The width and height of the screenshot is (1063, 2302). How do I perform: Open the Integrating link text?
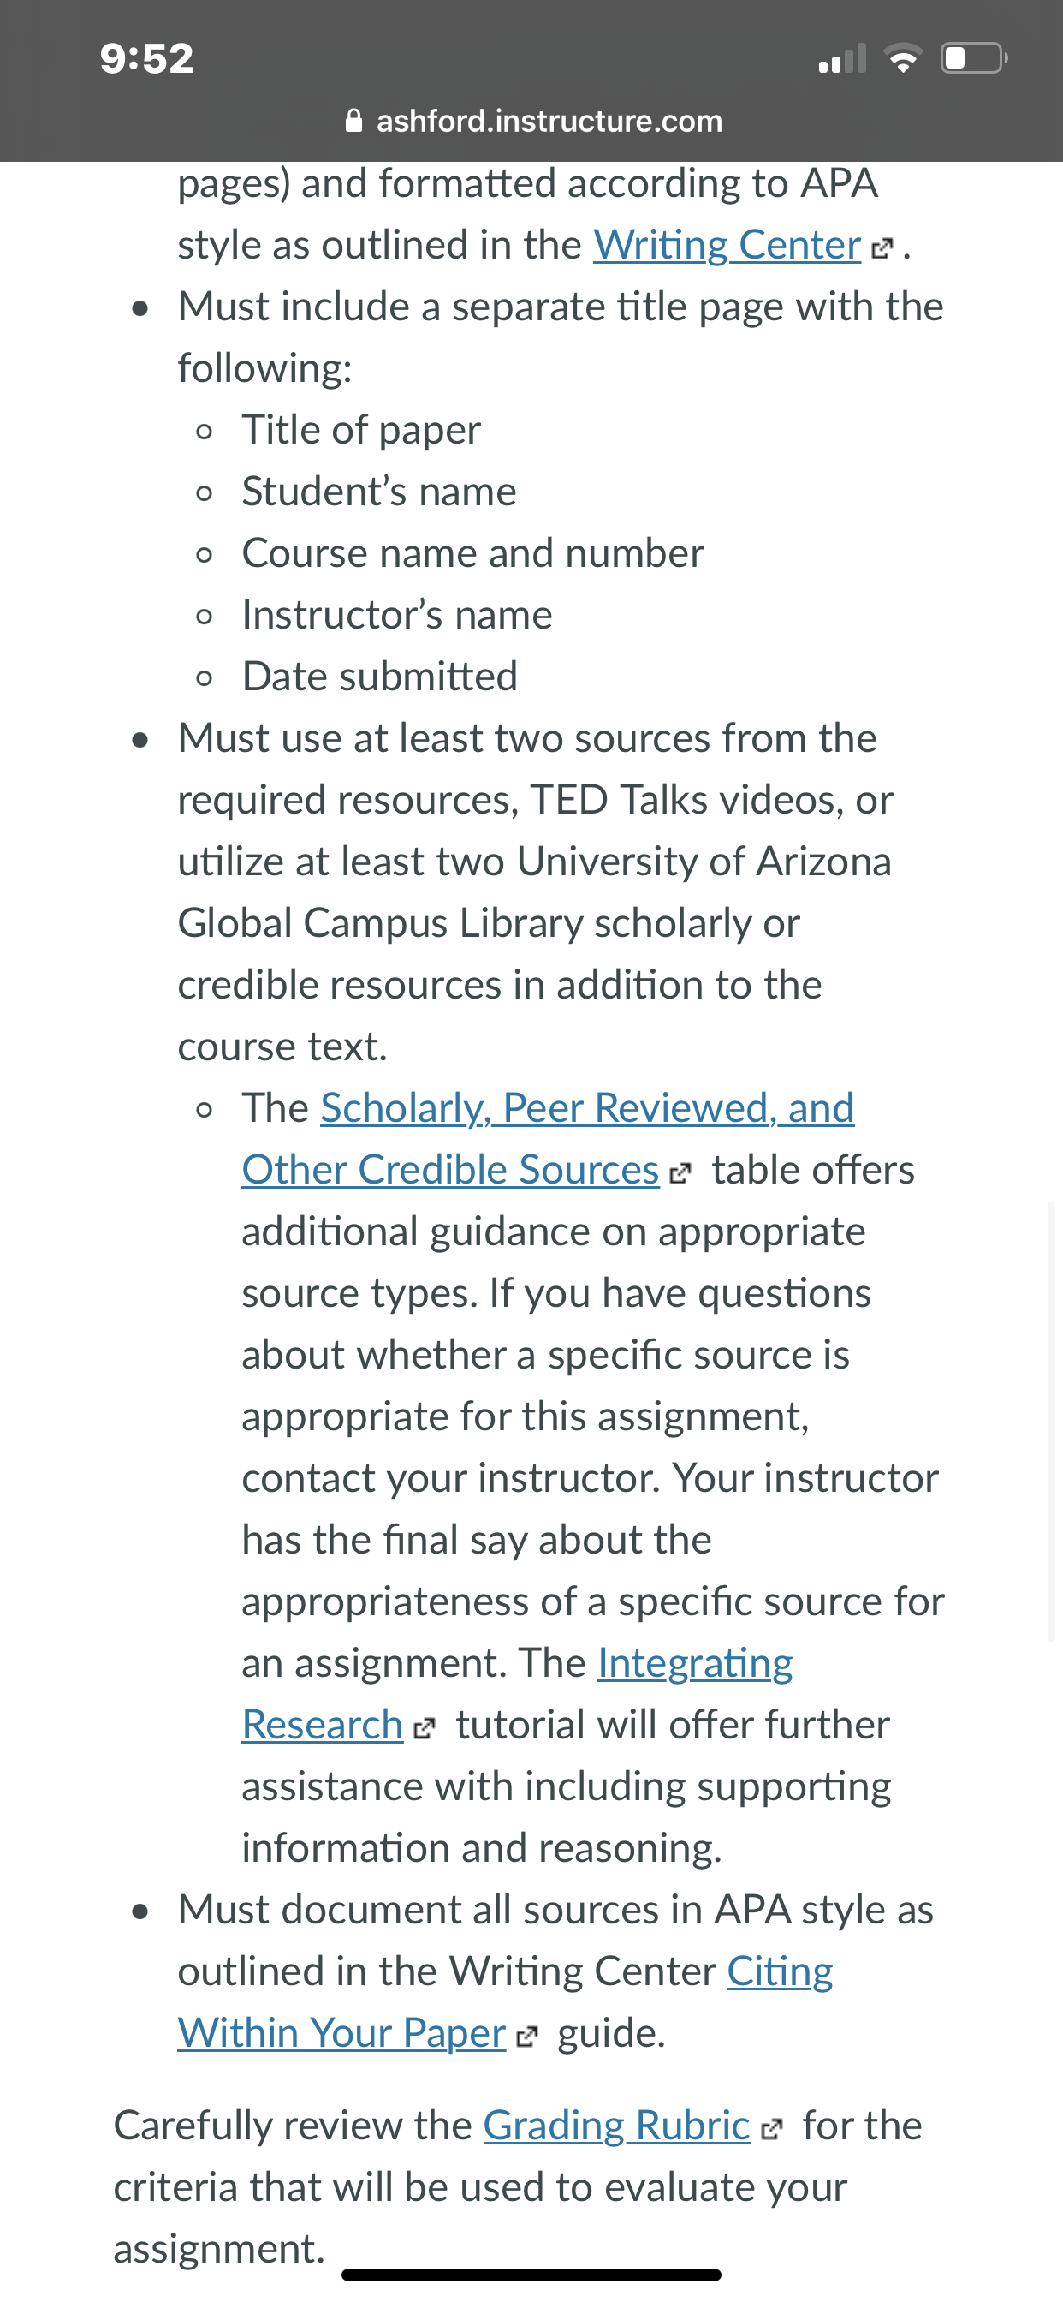point(695,1663)
